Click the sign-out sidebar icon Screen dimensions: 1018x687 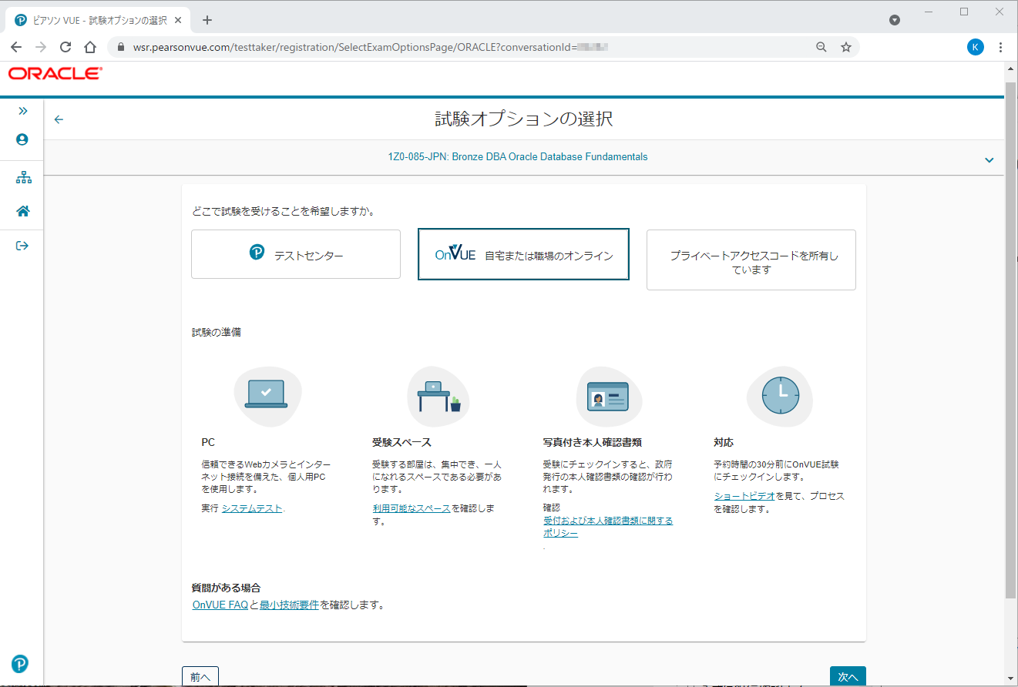tap(22, 246)
